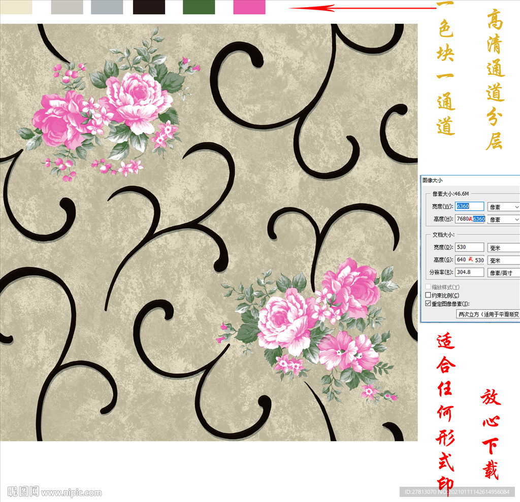Focus the document width field showing 530
Screen dimensions: 520x502
[469, 247]
